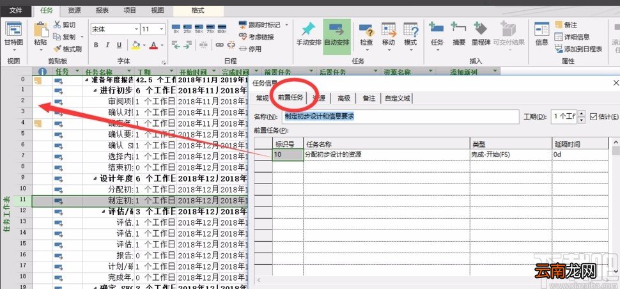Switch to the 格式 ribbon tab

pos(198,11)
